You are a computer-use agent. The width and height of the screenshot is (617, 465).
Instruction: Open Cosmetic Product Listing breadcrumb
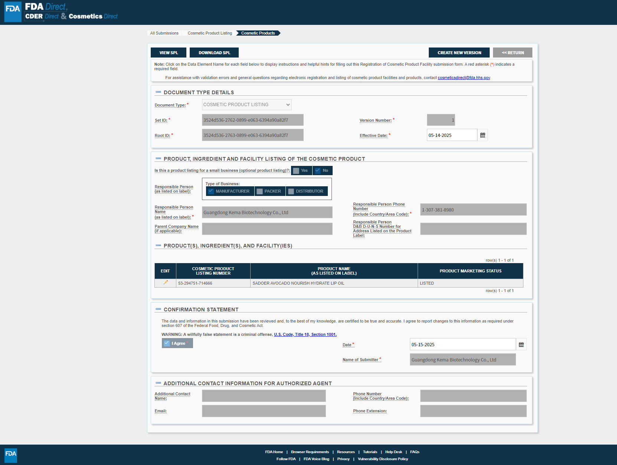tap(210, 33)
